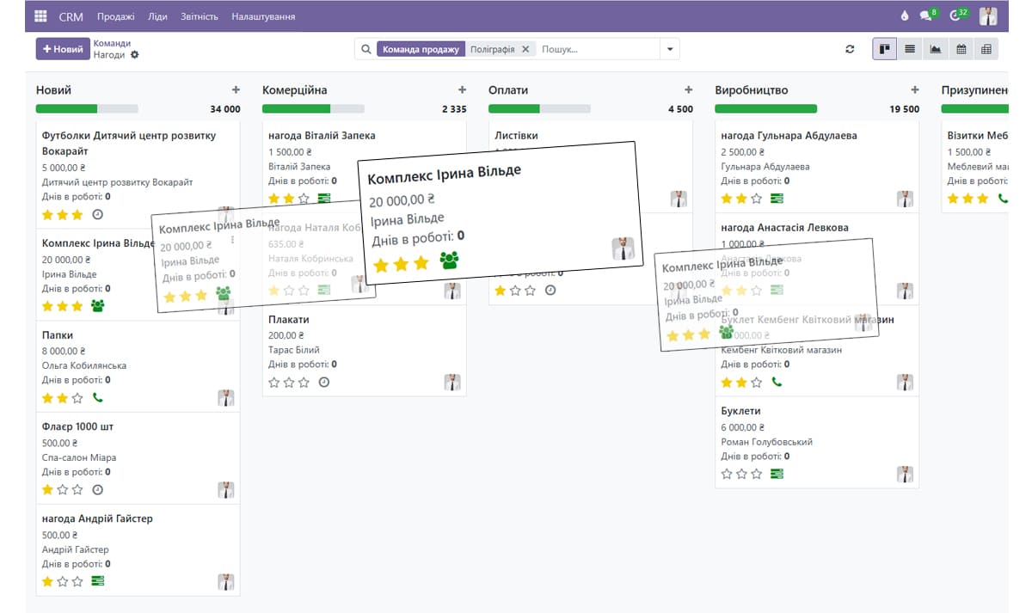Switch to list view
The width and height of the screenshot is (1032, 613).
(x=910, y=50)
